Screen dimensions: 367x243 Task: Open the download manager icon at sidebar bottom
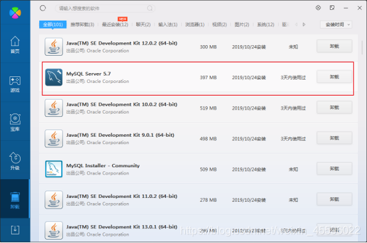pos(15,230)
